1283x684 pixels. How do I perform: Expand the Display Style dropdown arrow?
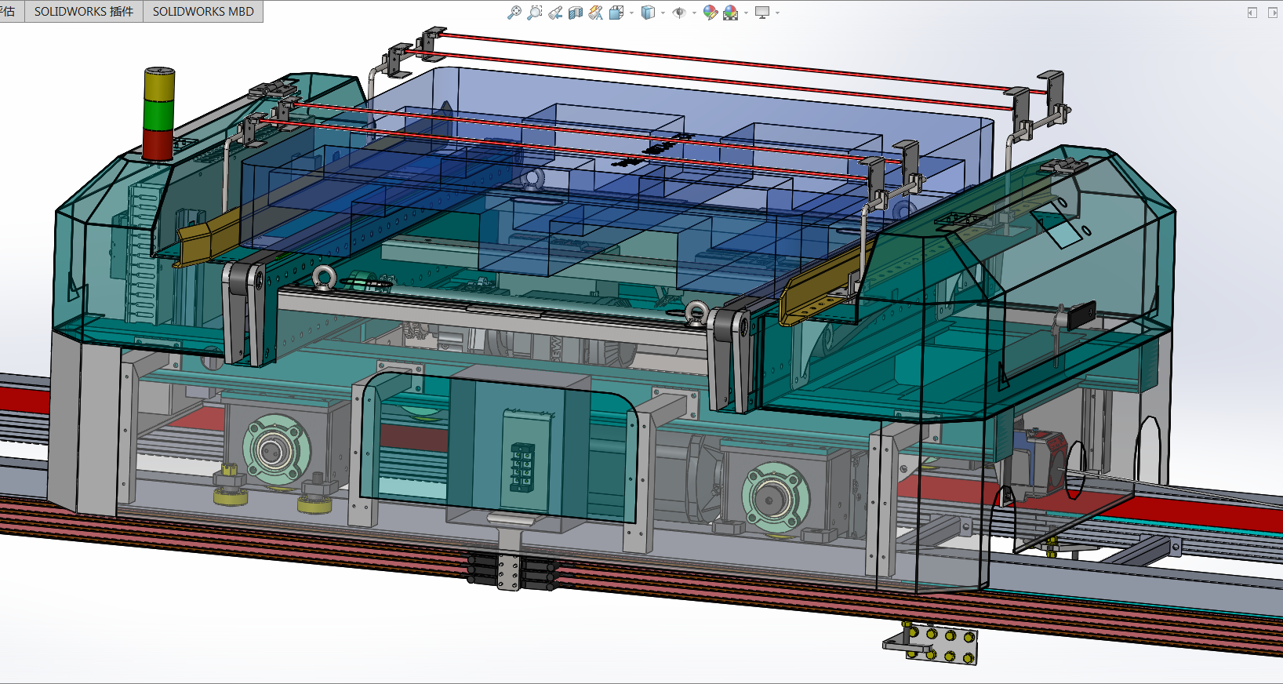pos(663,13)
